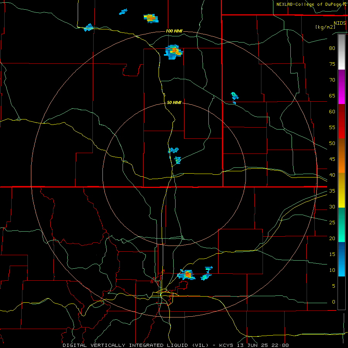
Task: Click the 60 value on the scale
Action: click(x=332, y=112)
